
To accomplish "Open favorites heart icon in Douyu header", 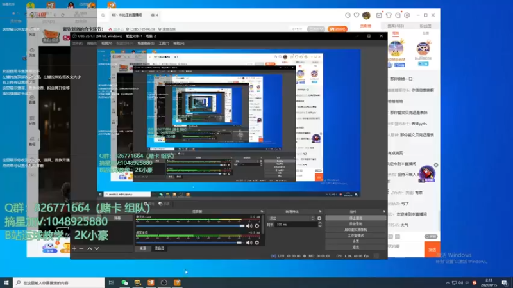I will [357, 15].
